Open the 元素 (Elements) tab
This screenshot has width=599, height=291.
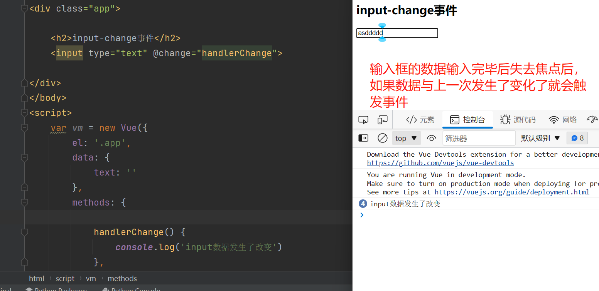point(420,120)
